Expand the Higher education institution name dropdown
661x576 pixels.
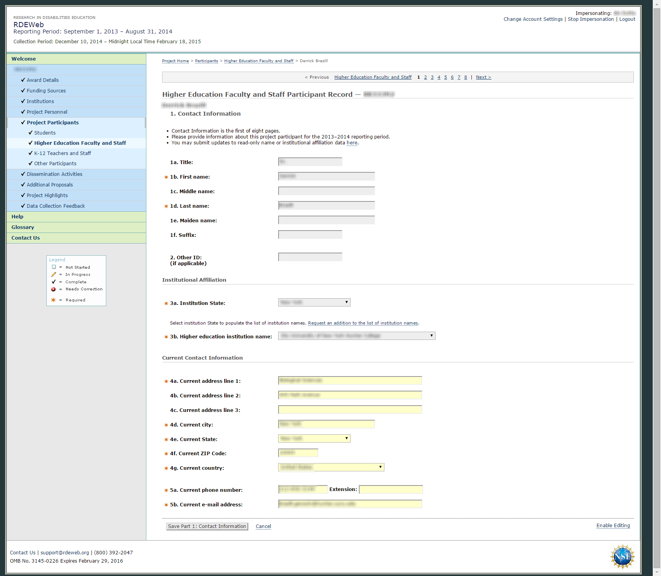[356, 336]
